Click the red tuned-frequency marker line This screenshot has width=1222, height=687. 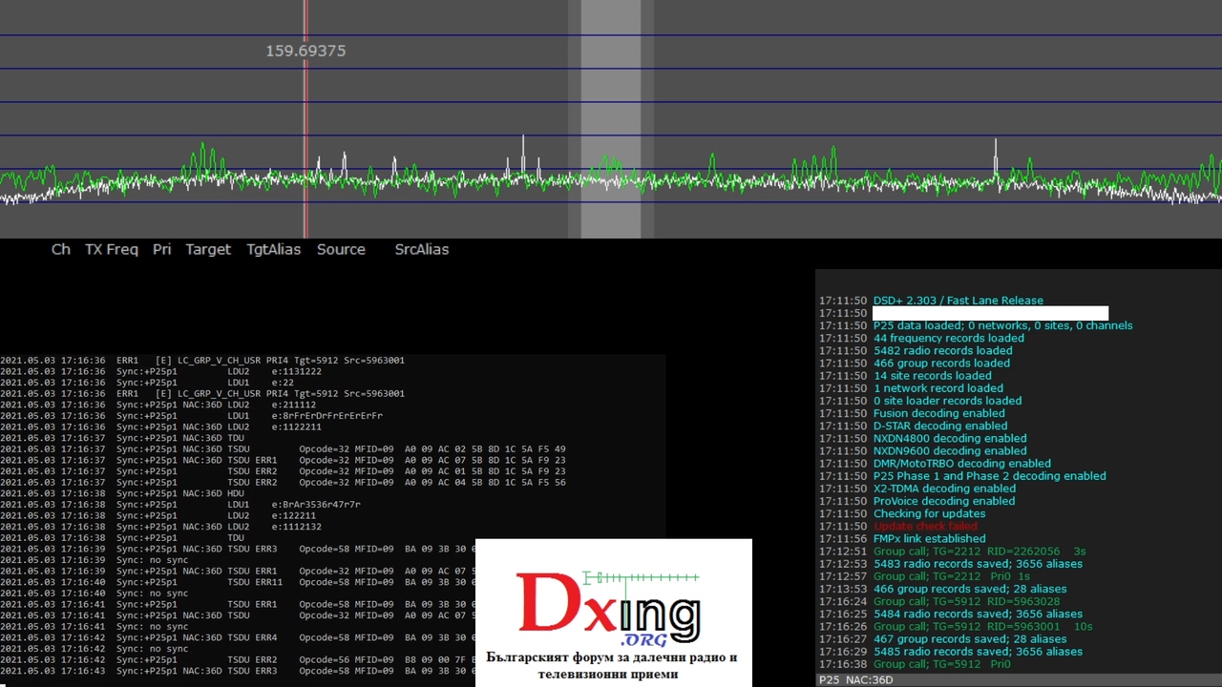(x=305, y=119)
